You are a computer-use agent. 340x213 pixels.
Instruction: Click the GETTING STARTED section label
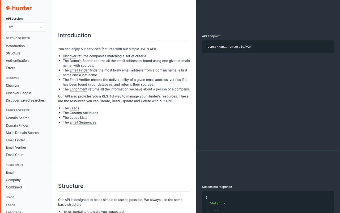tap(18, 38)
